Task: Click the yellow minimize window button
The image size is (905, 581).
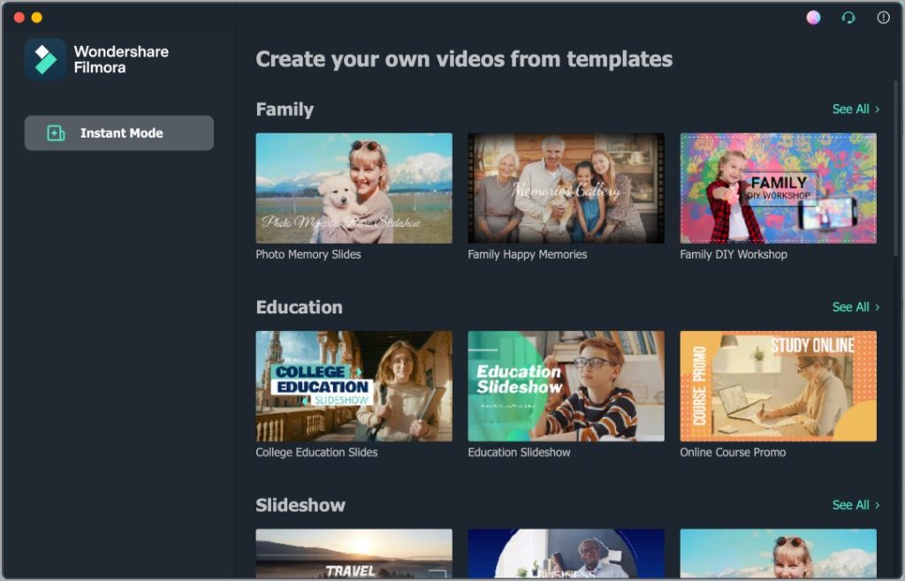Action: pyautogui.click(x=37, y=18)
